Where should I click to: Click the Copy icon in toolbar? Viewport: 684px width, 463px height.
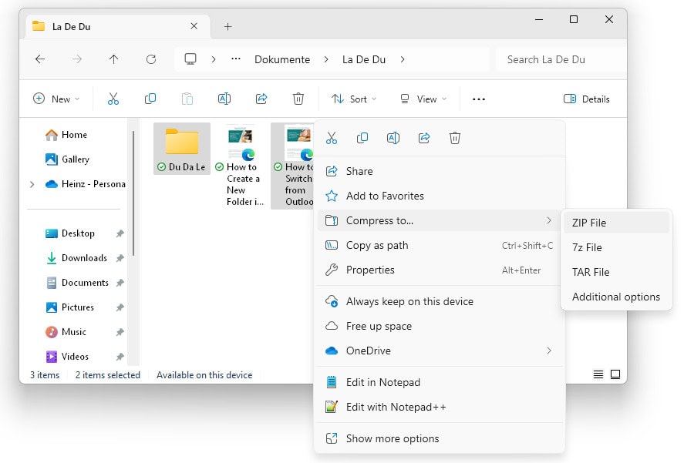150,99
